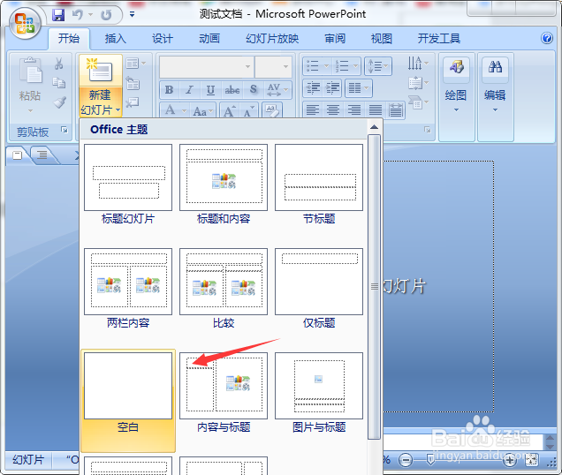
Task: Select the Format Painter brush
Action: pyautogui.click(x=59, y=102)
